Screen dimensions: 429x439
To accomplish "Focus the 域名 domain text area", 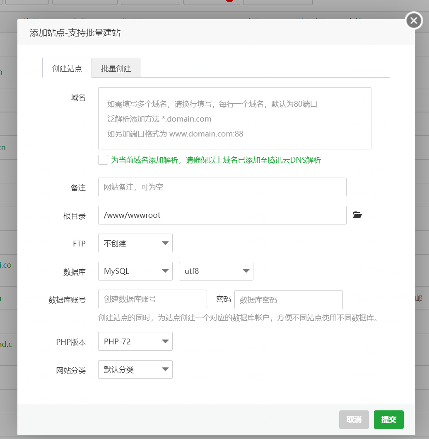I will [234, 118].
